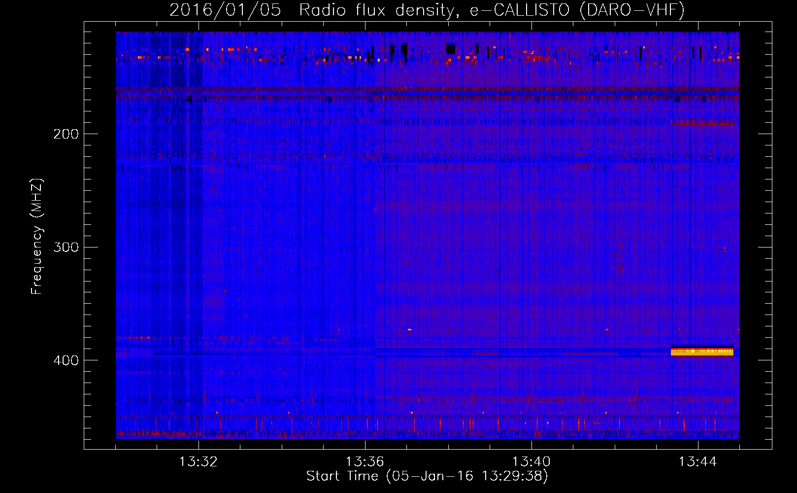
Task: Select the 13:32 time tick label
Action: tap(199, 462)
